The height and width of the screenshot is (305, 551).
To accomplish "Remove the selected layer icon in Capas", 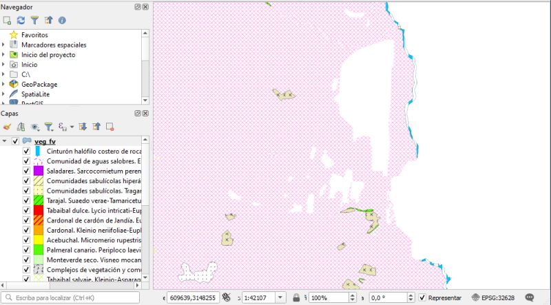I will (x=110, y=127).
